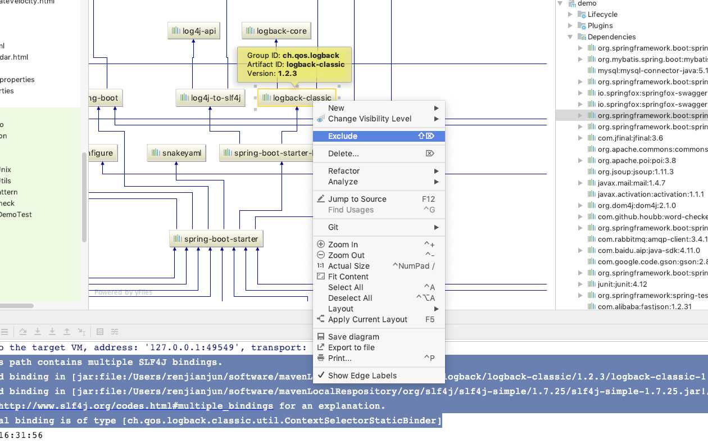
Task: Choose Deselect All menu item
Action: (x=379, y=298)
